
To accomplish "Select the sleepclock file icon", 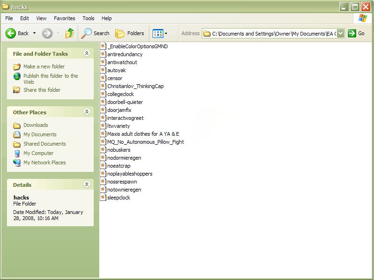I will click(x=103, y=198).
